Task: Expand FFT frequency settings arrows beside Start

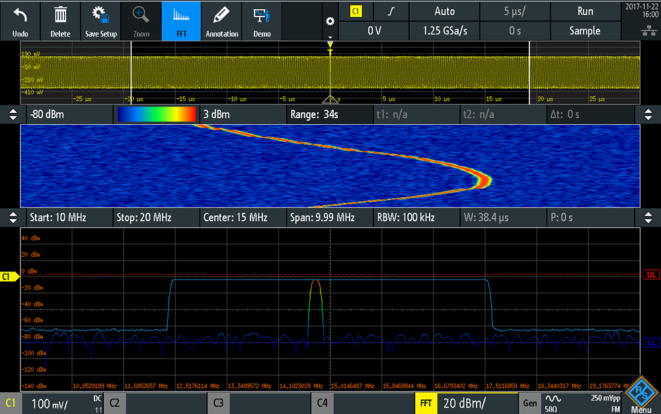Action: point(13,217)
